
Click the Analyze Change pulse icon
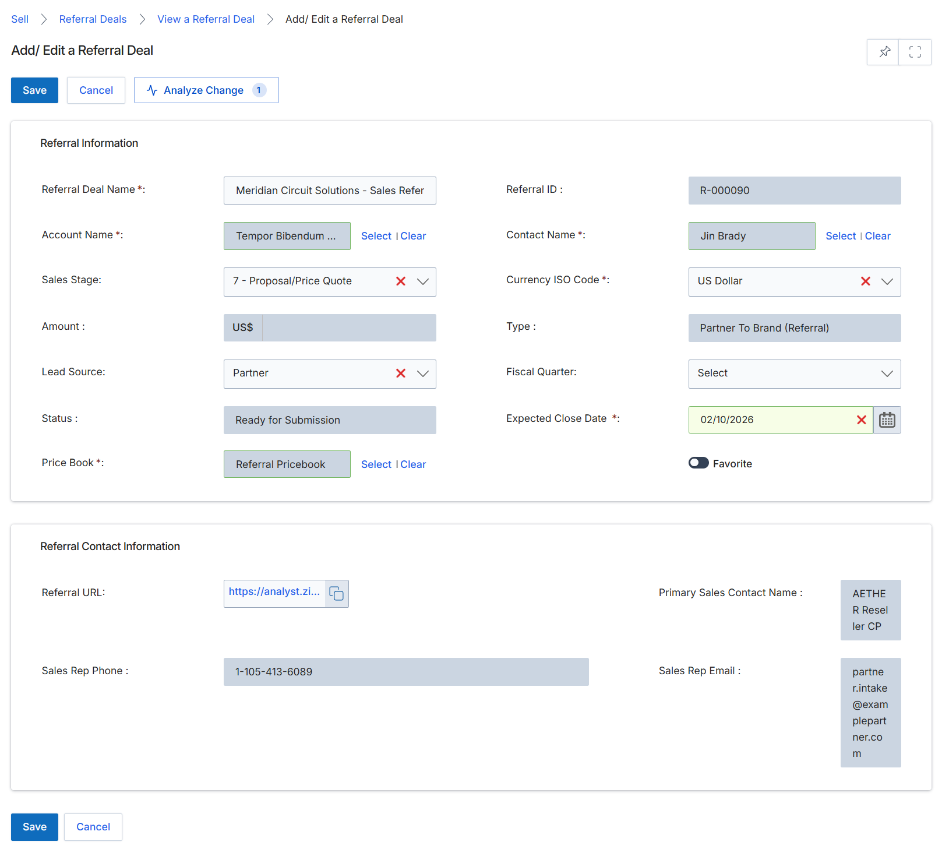coord(152,90)
